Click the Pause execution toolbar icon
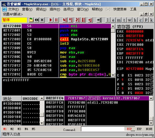Screen dimensions: 155x138 [56, 20]
